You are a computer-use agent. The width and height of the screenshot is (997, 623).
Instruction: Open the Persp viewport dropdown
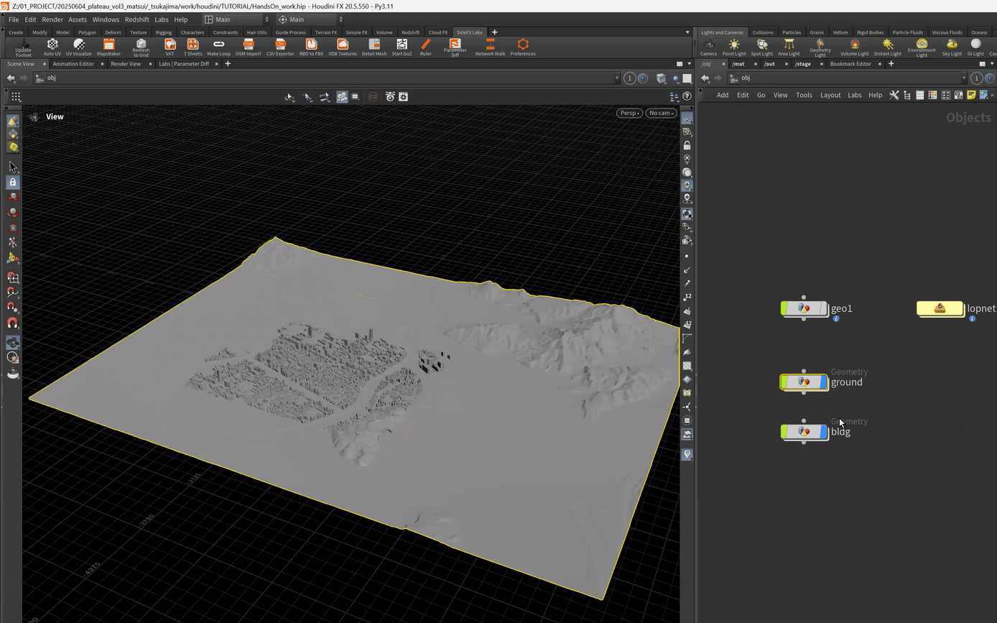[629, 113]
